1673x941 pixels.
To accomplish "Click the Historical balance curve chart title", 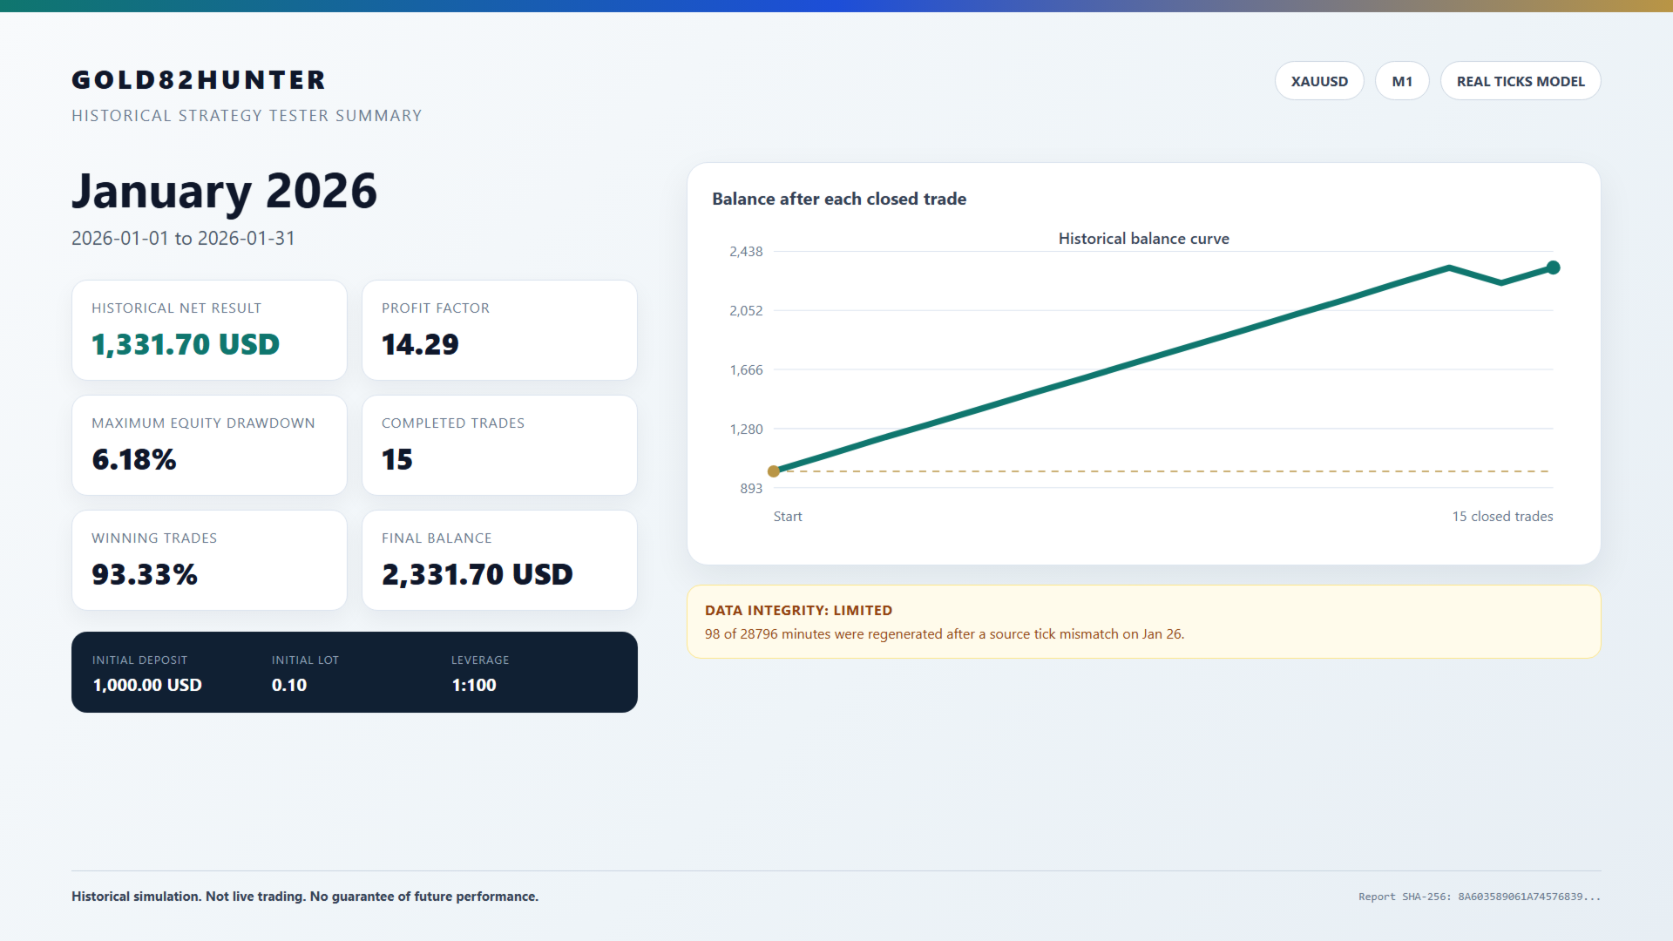I will click(x=1143, y=239).
